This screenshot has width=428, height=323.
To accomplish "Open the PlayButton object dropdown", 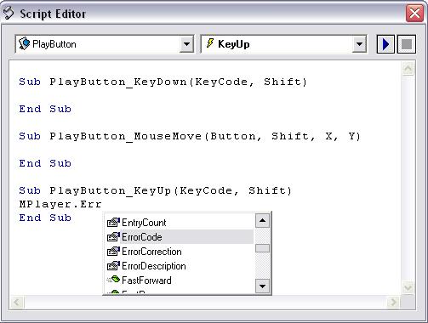I will tap(186, 44).
